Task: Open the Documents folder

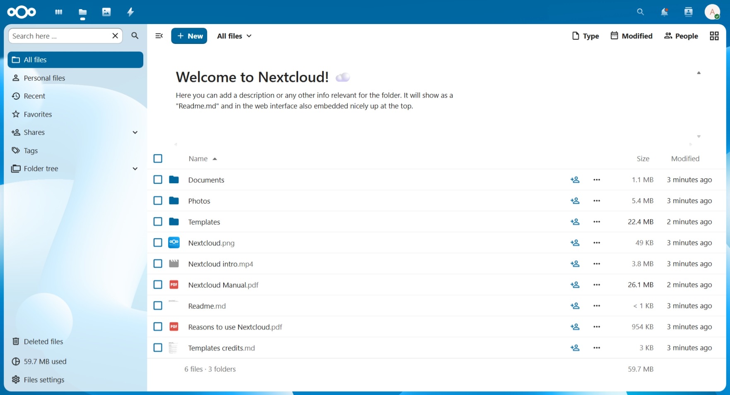Action: (206, 180)
